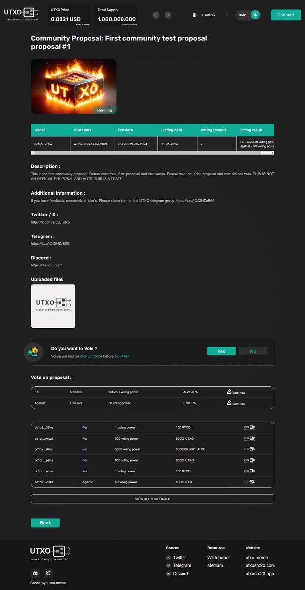Click wallet address bc1q5...7c4w cell
Viewport: 305px width, 590px height.
(43, 144)
